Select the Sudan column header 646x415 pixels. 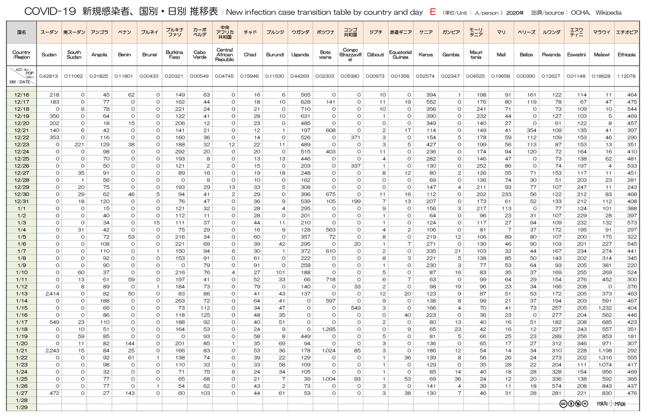[x=49, y=55]
